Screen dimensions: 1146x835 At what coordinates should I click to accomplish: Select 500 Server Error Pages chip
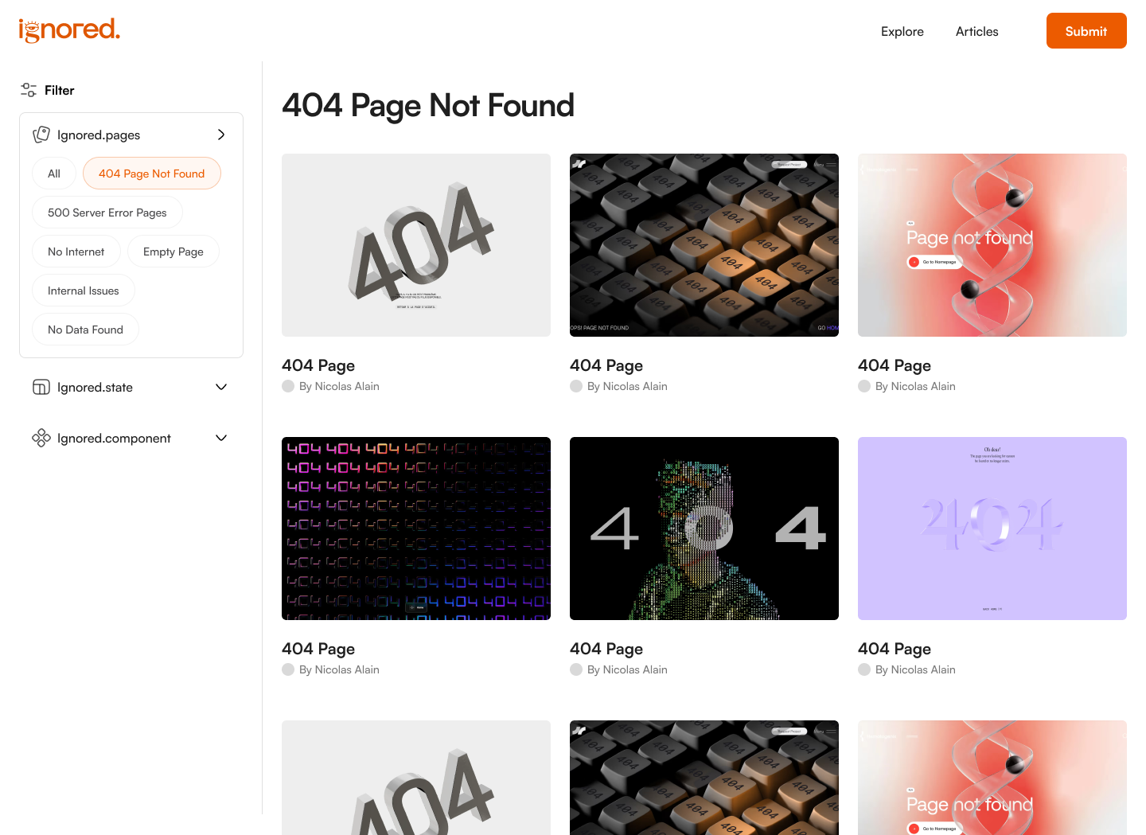click(x=107, y=213)
